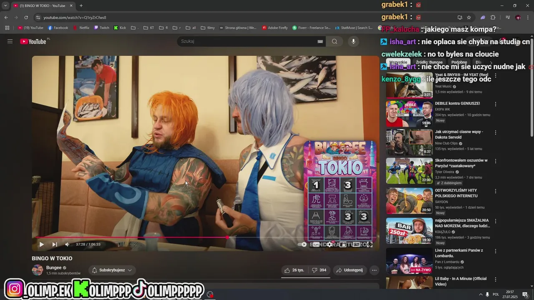Open ODTWORZYLIŚMY HITY POLSKIEGO INTERNETU title
Image resolution: width=534 pixels, height=300 pixels.
(x=456, y=193)
